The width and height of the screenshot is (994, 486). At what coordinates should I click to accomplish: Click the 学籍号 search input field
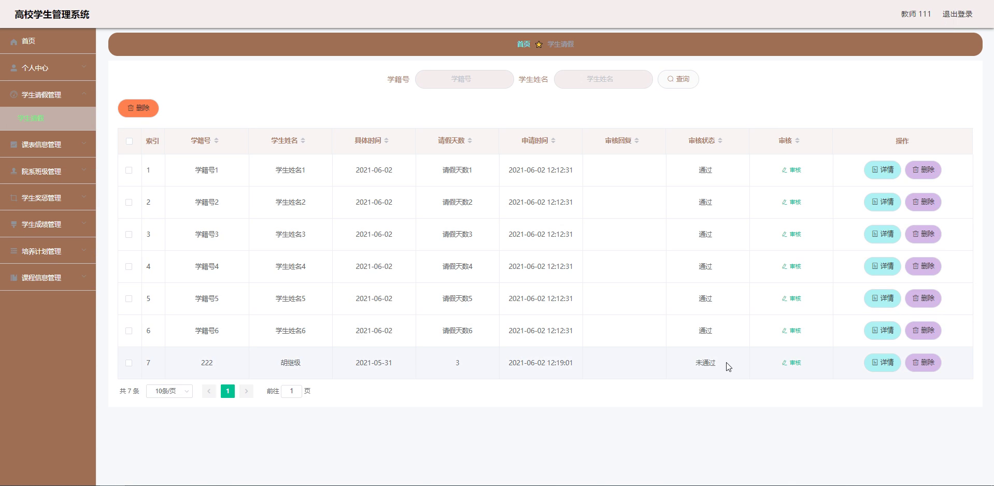(x=464, y=79)
